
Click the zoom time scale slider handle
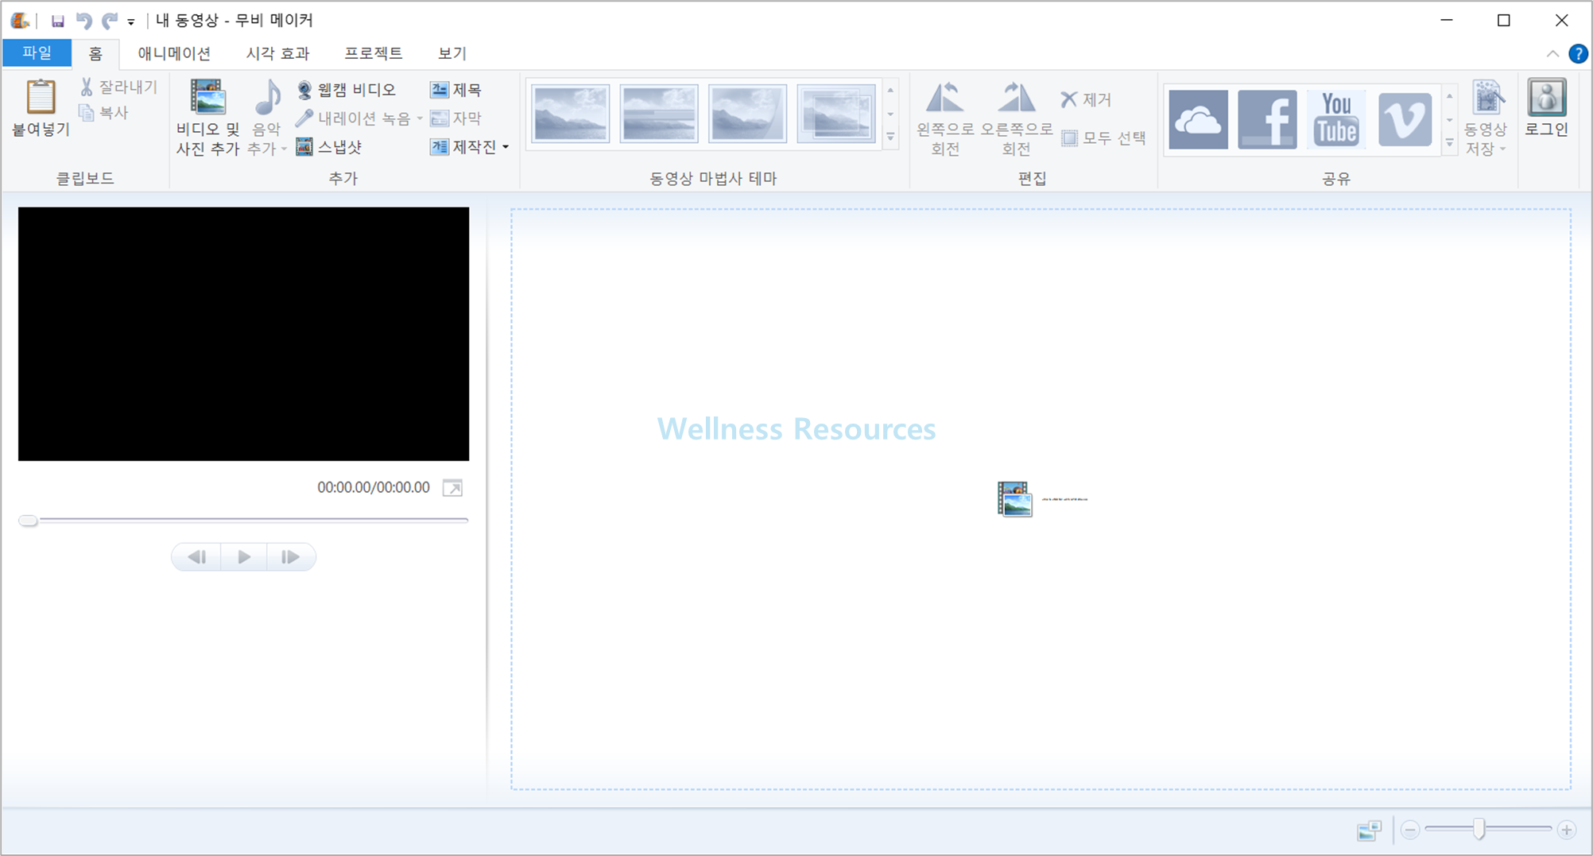tap(1479, 829)
